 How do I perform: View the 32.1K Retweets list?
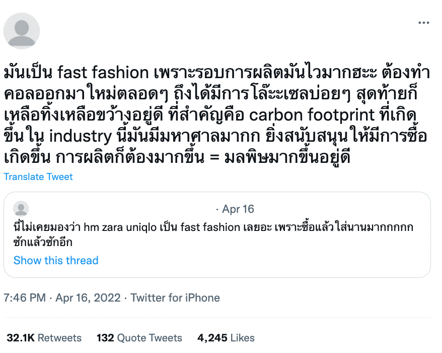[44, 338]
